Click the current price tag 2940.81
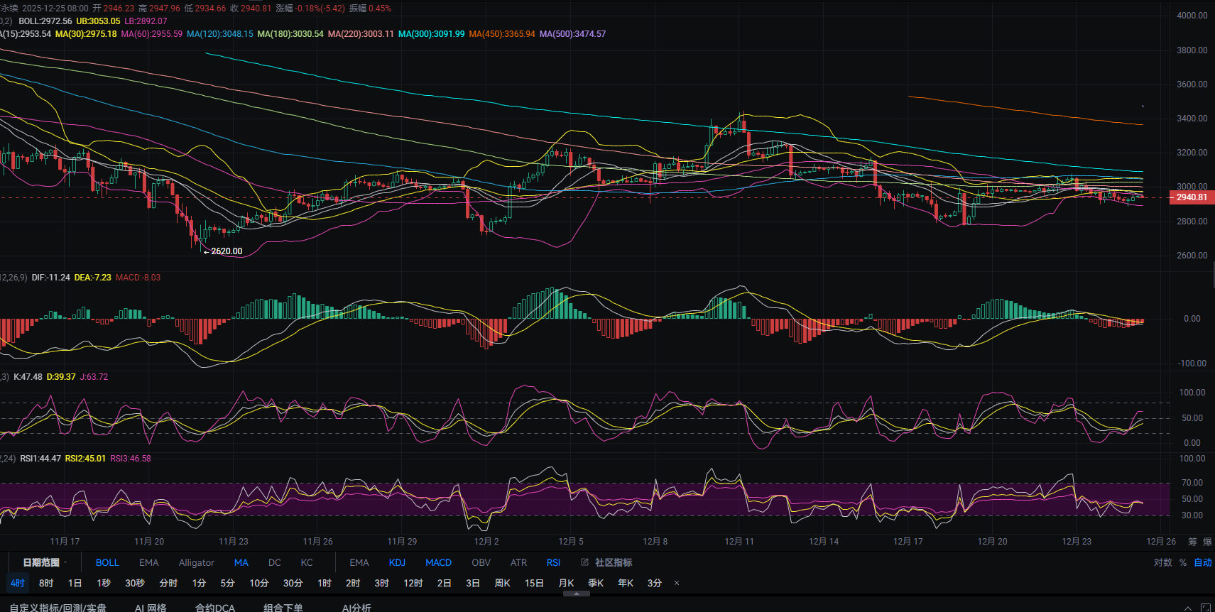Image resolution: width=1215 pixels, height=612 pixels. coord(1191,197)
